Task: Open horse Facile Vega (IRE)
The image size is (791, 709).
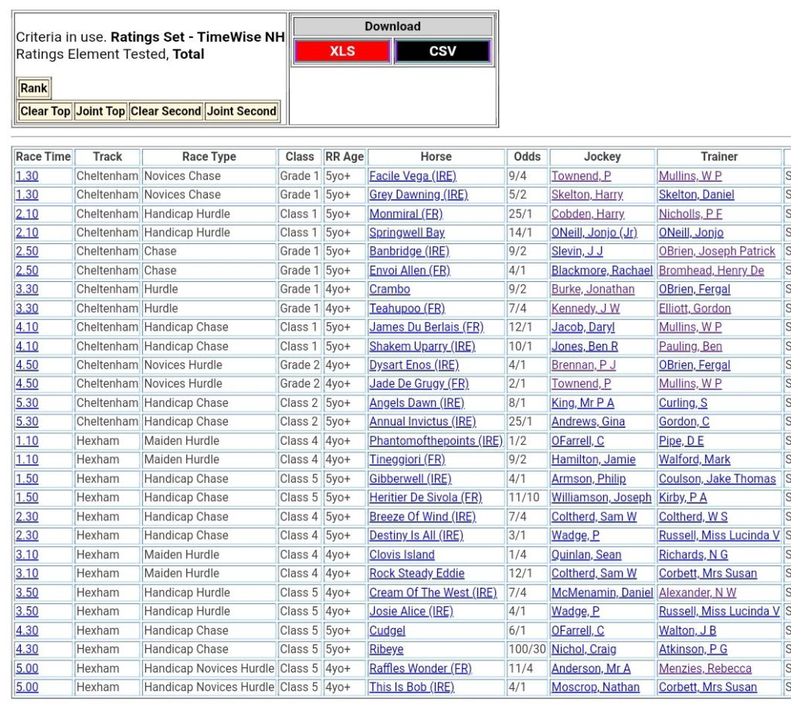Action: [x=412, y=176]
